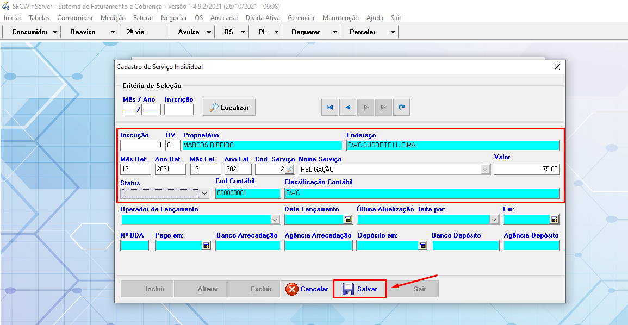Open the Status dropdown list
The height and width of the screenshot is (325, 628).
204,193
